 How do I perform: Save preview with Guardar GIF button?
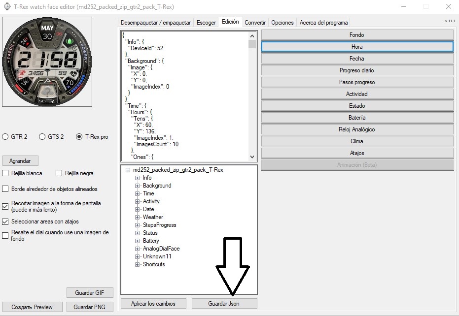(90, 293)
